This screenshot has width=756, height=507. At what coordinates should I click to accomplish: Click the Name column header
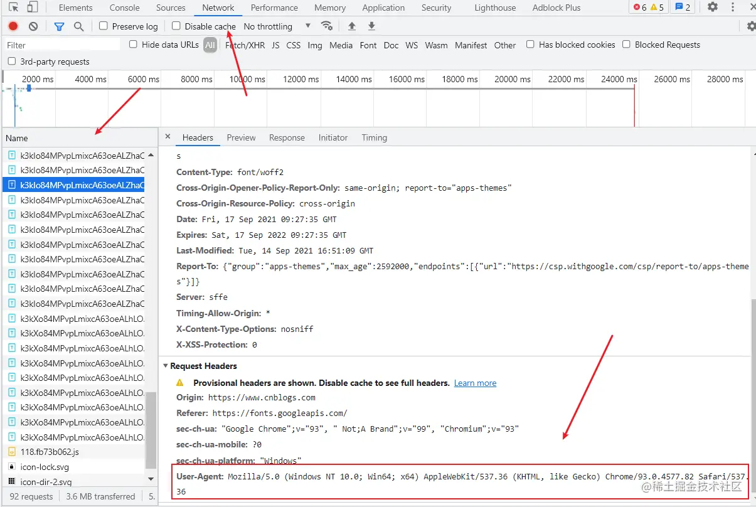click(80, 137)
